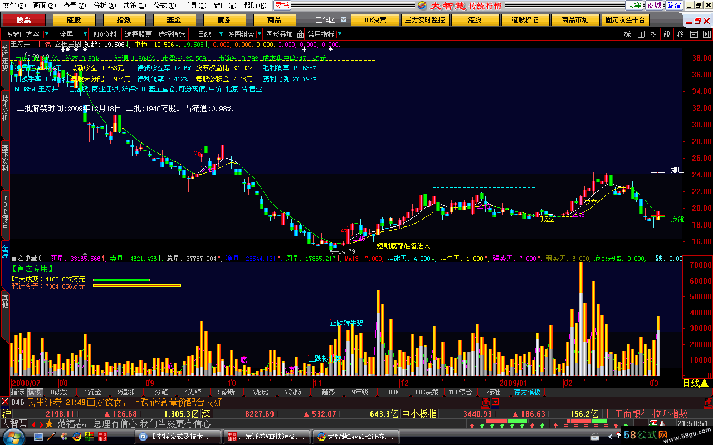This screenshot has width=713, height=445.
Task: Click the 主力实时监控 button
Action: [424, 19]
